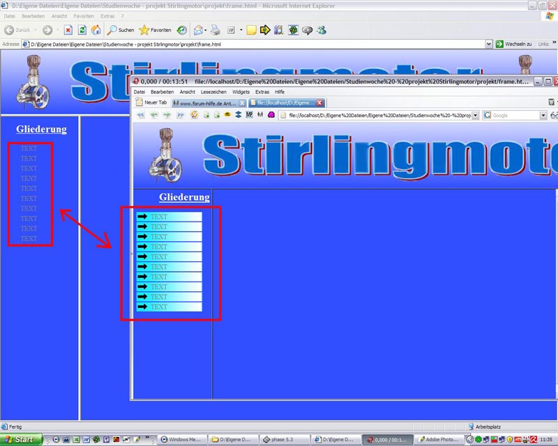Open the Lesezeichen menu in Opera

[213, 92]
